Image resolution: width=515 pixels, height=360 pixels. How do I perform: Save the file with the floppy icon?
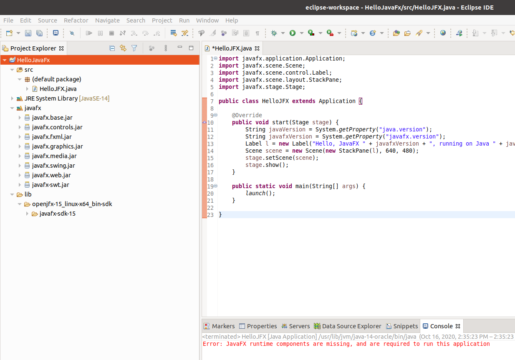(28, 33)
